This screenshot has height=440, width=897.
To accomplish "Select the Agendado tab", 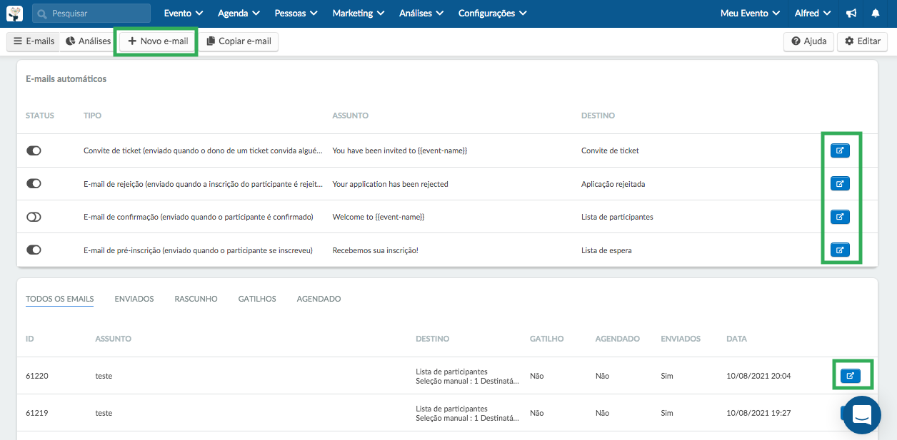I will coord(319,299).
